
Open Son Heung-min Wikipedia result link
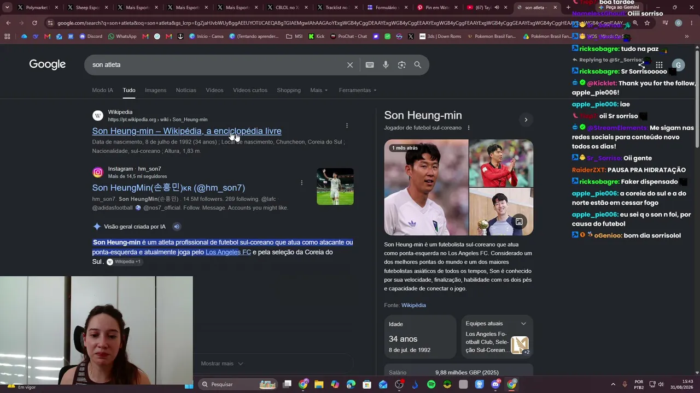point(186,131)
